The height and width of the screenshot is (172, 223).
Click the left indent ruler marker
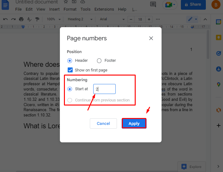tap(23, 27)
